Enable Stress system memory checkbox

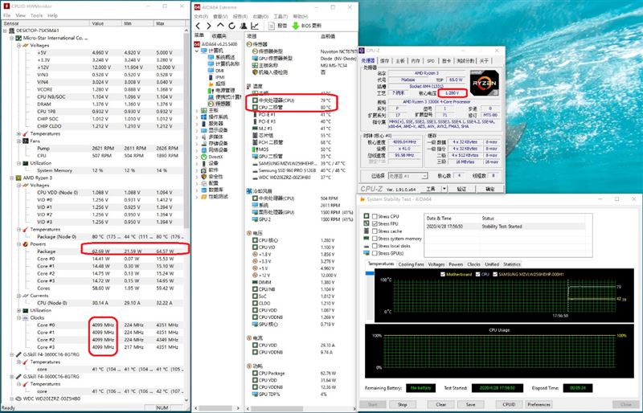coord(375,239)
